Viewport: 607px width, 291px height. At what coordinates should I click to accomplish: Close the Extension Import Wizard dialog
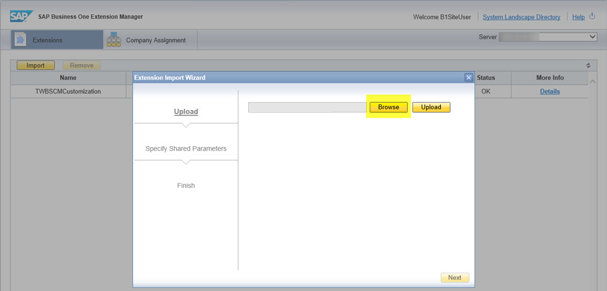(x=469, y=77)
